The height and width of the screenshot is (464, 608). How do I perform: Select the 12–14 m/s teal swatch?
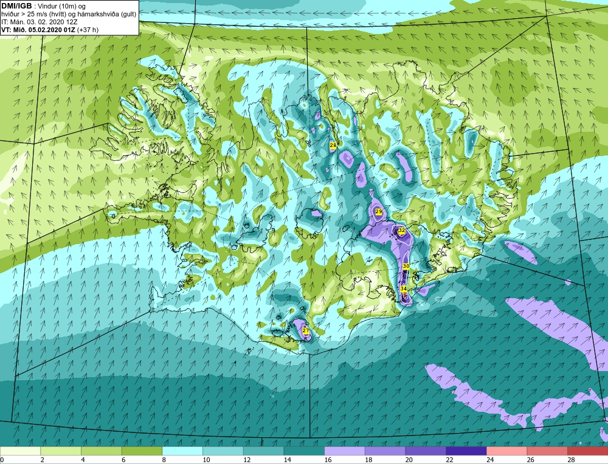pos(263,451)
